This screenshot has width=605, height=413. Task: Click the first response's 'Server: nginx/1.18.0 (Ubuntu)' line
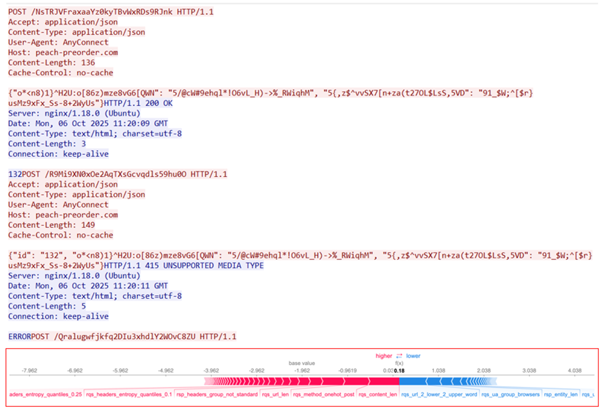[74, 113]
